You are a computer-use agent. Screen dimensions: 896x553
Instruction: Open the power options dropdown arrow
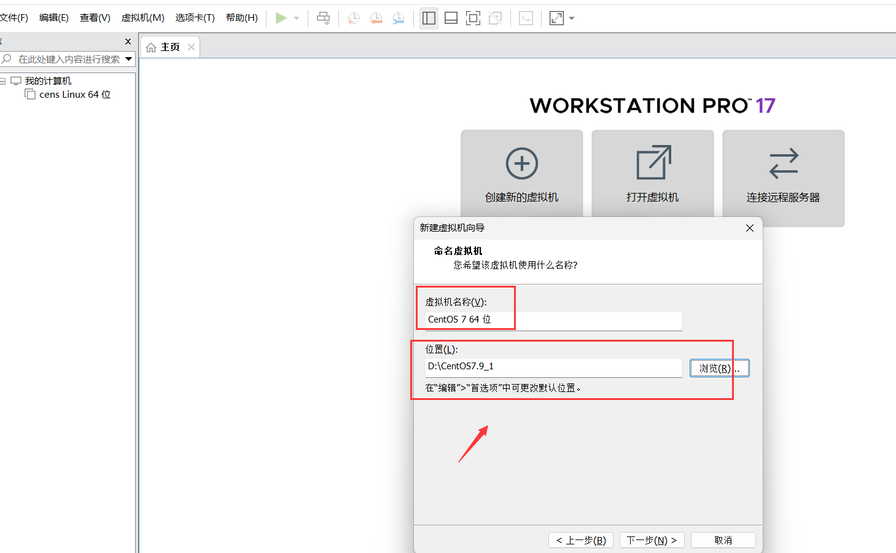point(297,18)
